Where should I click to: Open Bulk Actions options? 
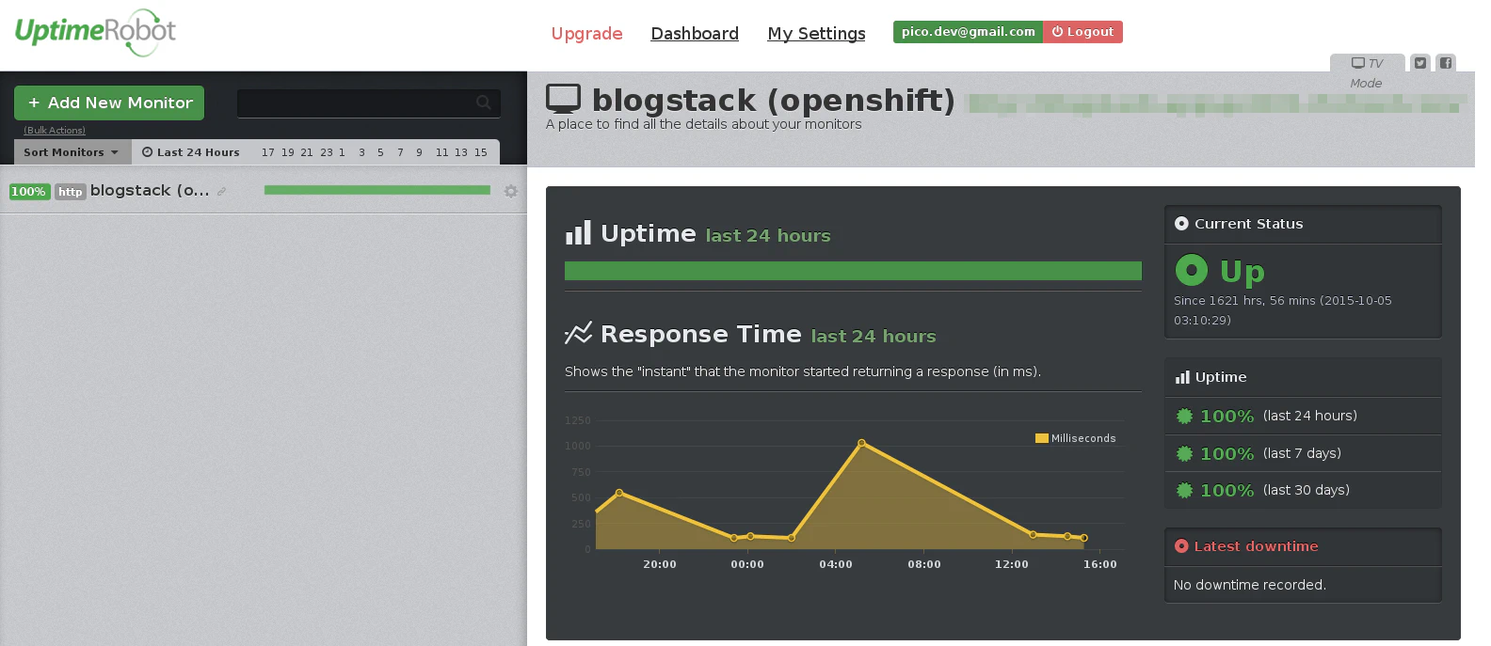tap(55, 131)
